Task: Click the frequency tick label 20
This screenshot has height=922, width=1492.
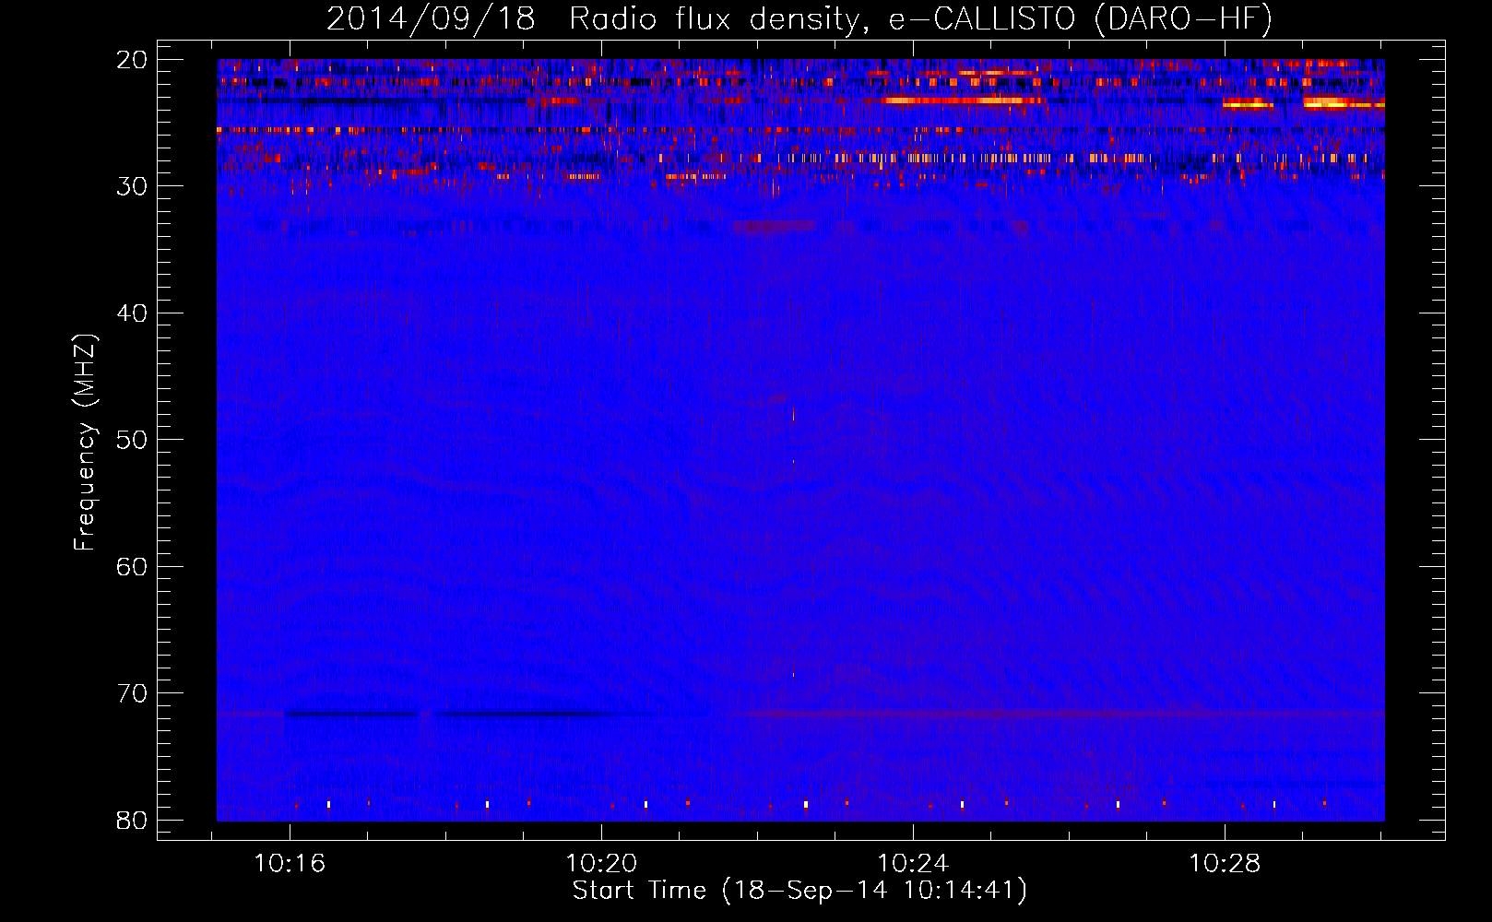Action: [x=133, y=60]
